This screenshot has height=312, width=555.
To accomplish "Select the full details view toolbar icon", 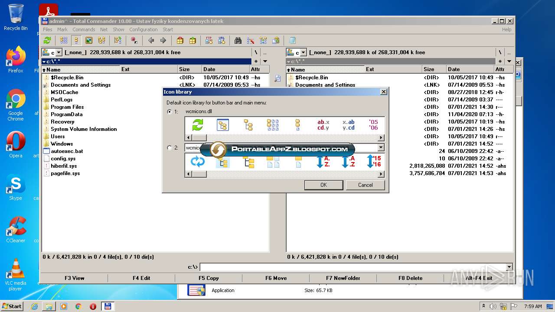I will click(76, 40).
